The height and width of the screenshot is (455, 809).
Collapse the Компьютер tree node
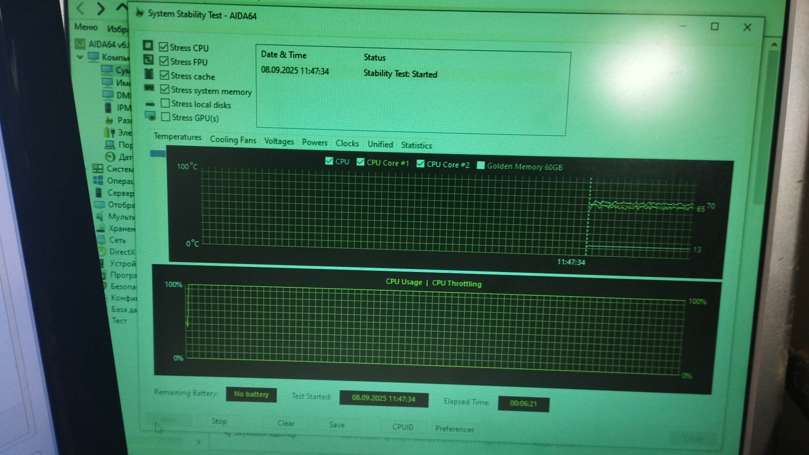tap(80, 56)
